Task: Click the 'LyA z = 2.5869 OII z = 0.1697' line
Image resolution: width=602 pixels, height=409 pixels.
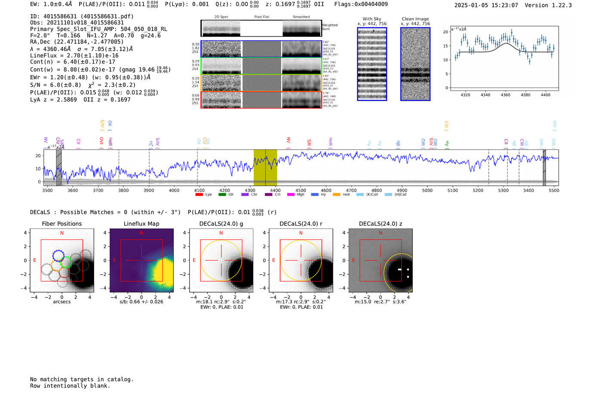Action: (x=80, y=100)
